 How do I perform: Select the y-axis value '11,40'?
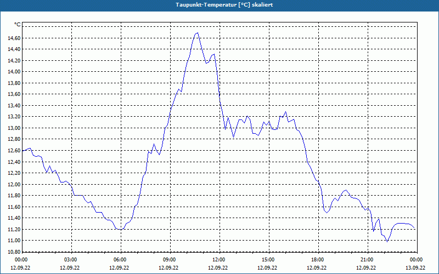tap(14, 218)
